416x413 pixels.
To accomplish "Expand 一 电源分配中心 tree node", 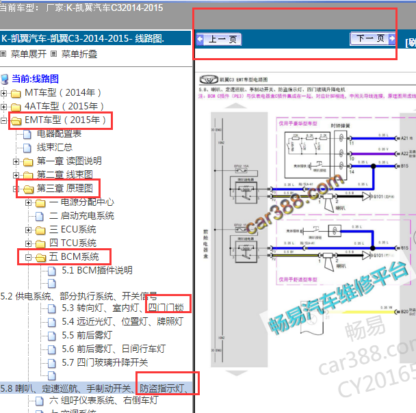I will (28, 203).
